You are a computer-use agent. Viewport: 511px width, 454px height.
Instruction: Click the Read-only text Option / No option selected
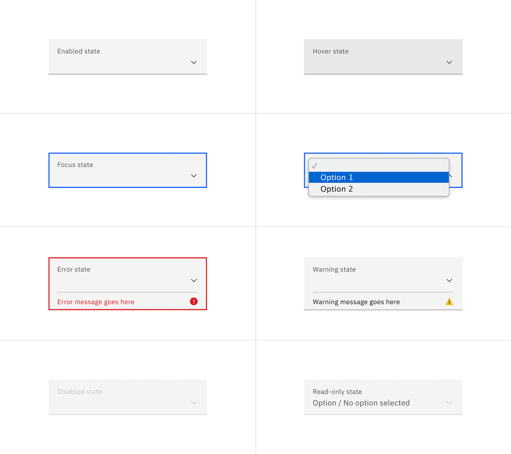(361, 403)
